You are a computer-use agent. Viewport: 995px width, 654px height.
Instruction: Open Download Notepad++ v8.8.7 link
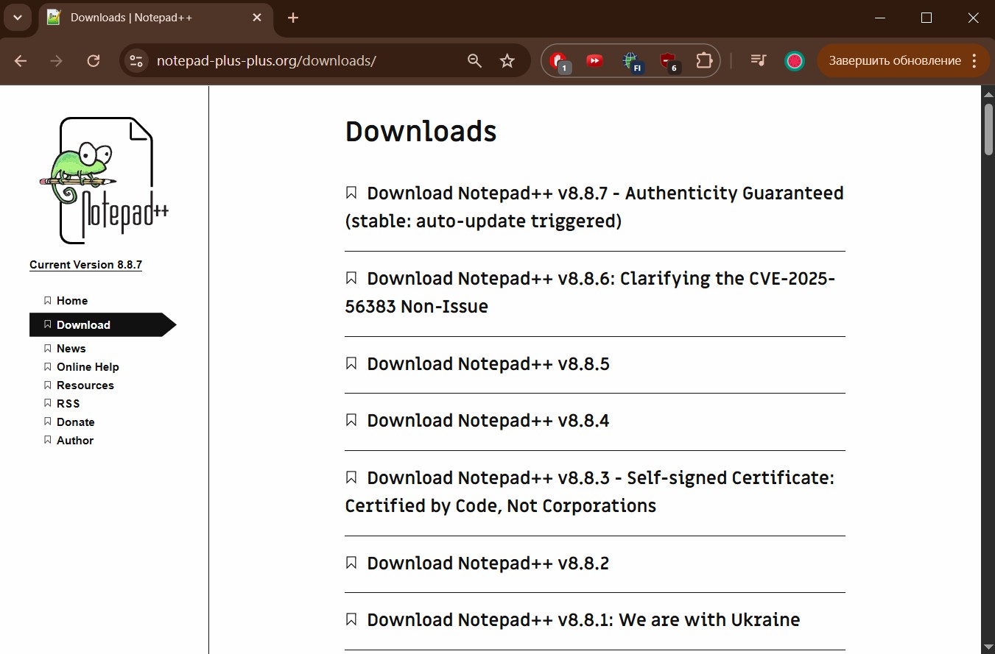pos(595,207)
